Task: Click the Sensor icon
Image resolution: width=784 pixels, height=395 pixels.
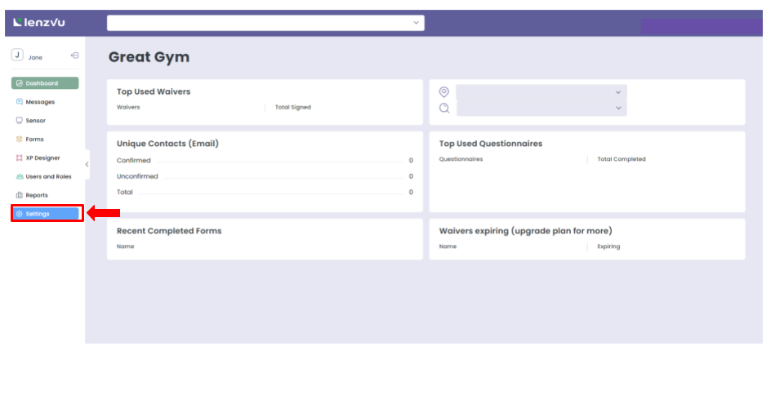Action: [20, 120]
